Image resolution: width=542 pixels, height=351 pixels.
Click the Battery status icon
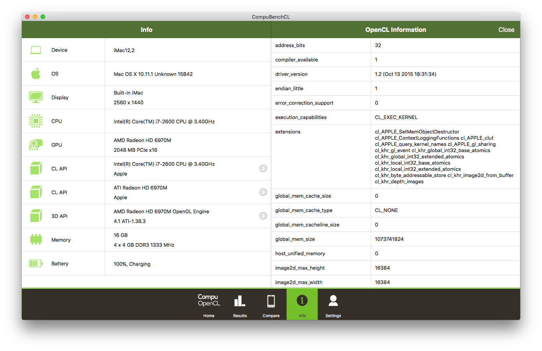point(36,263)
